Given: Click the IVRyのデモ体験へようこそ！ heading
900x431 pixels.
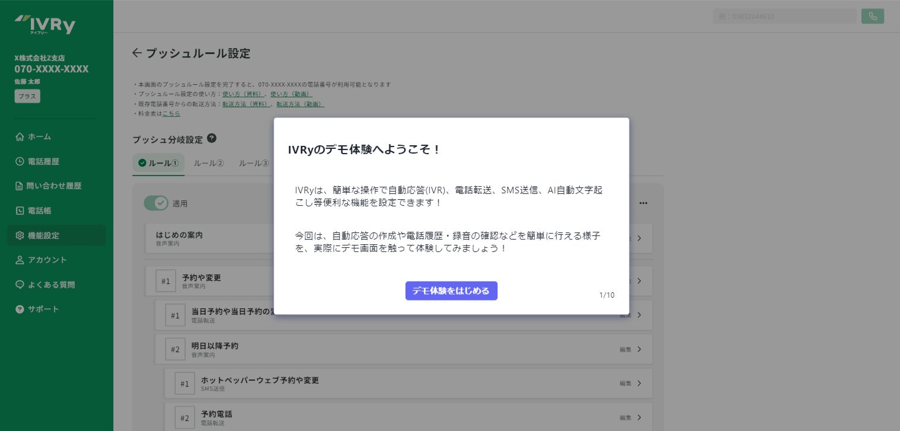Looking at the screenshot, I should 365,149.
